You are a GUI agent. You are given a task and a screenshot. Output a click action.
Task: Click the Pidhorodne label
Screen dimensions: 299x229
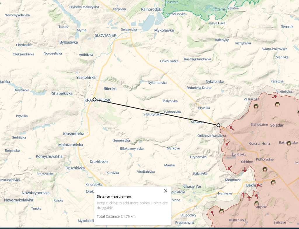click(x=265, y=159)
